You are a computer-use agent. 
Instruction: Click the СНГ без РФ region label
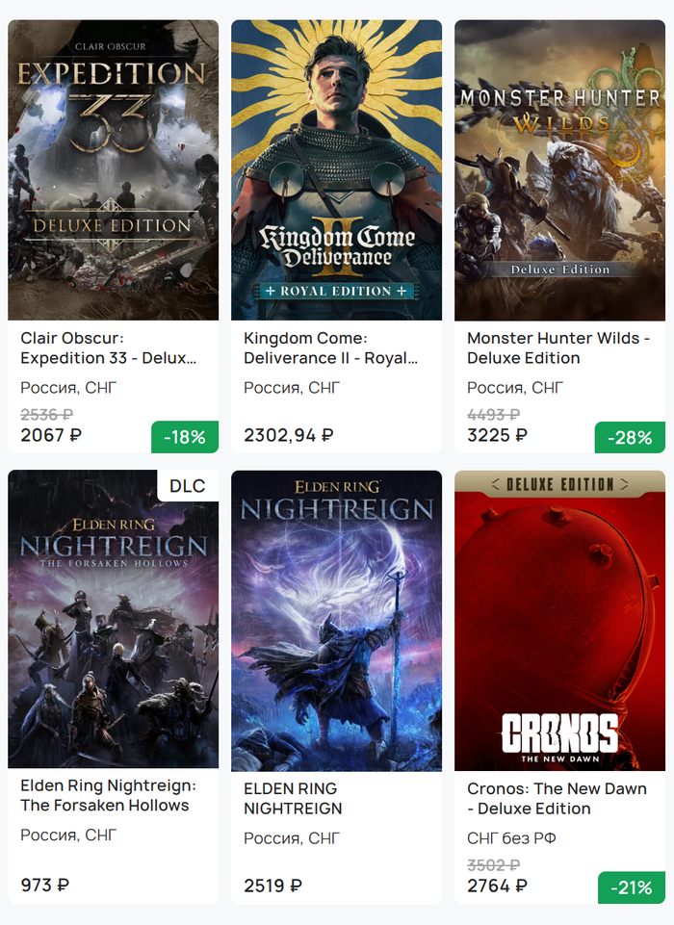click(x=511, y=838)
